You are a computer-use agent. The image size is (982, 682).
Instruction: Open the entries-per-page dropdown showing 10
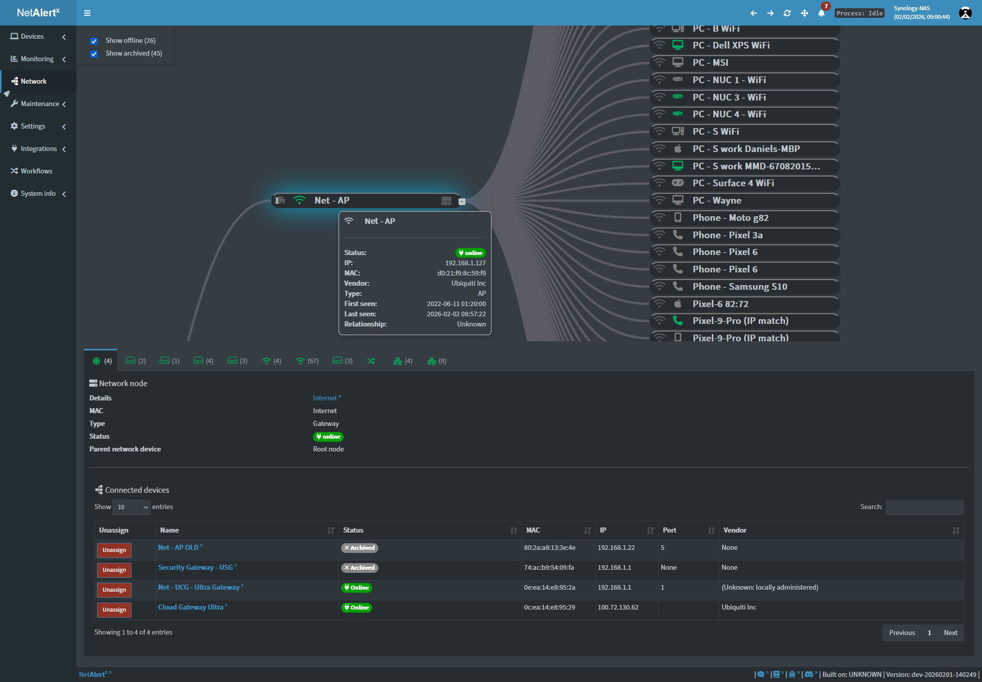click(x=131, y=507)
